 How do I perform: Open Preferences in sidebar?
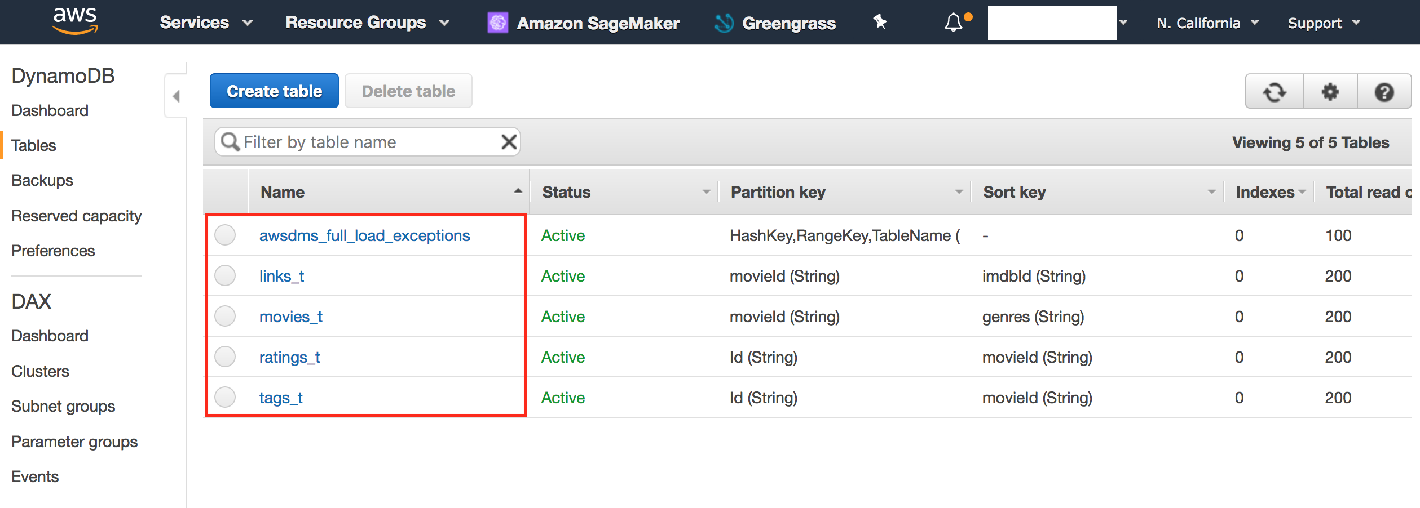click(x=53, y=251)
